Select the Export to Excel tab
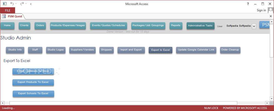 [161, 50]
